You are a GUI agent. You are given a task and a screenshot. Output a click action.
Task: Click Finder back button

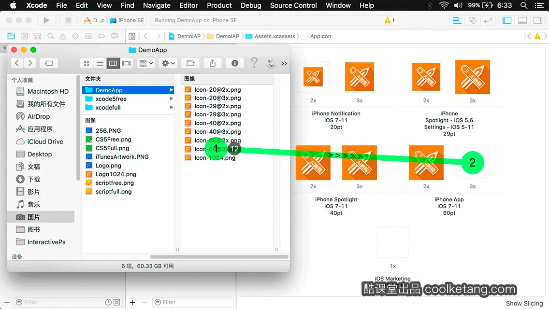pyautogui.click(x=17, y=63)
